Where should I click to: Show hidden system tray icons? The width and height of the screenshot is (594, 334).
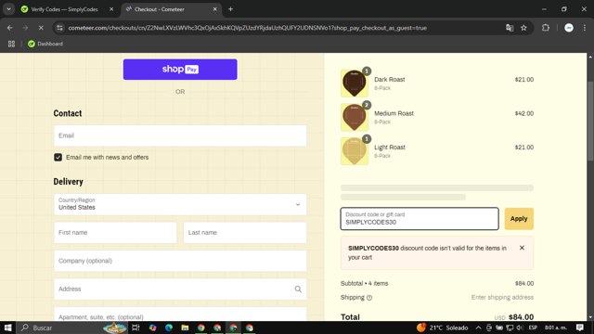point(479,328)
